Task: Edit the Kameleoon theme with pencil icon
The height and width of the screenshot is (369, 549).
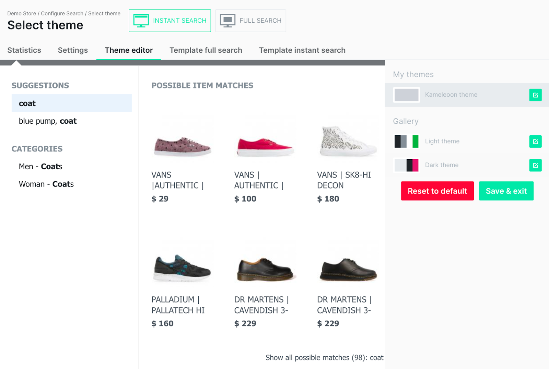Action: 535,95
